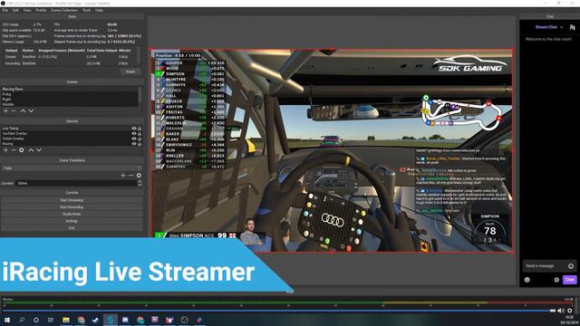Select the Right scene
The height and width of the screenshot is (326, 580).
click(x=71, y=100)
